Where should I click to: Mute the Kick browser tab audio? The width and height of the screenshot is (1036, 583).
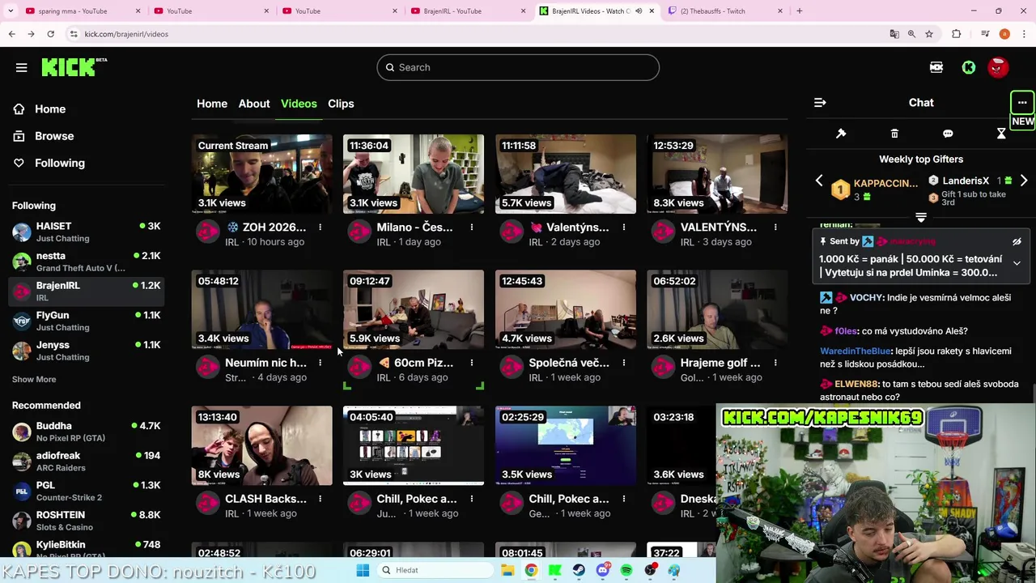(x=639, y=11)
